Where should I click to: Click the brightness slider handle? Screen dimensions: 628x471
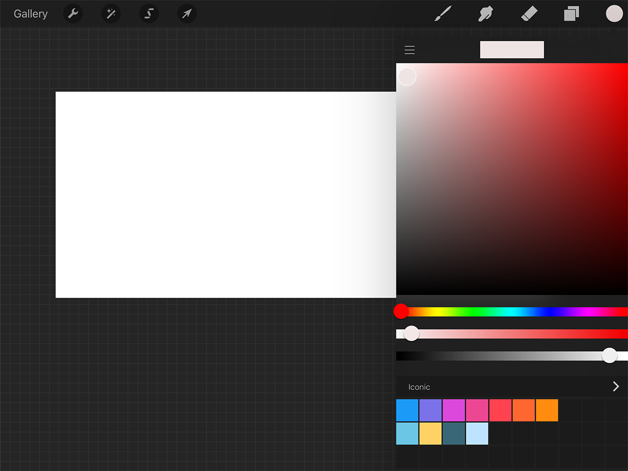click(609, 356)
